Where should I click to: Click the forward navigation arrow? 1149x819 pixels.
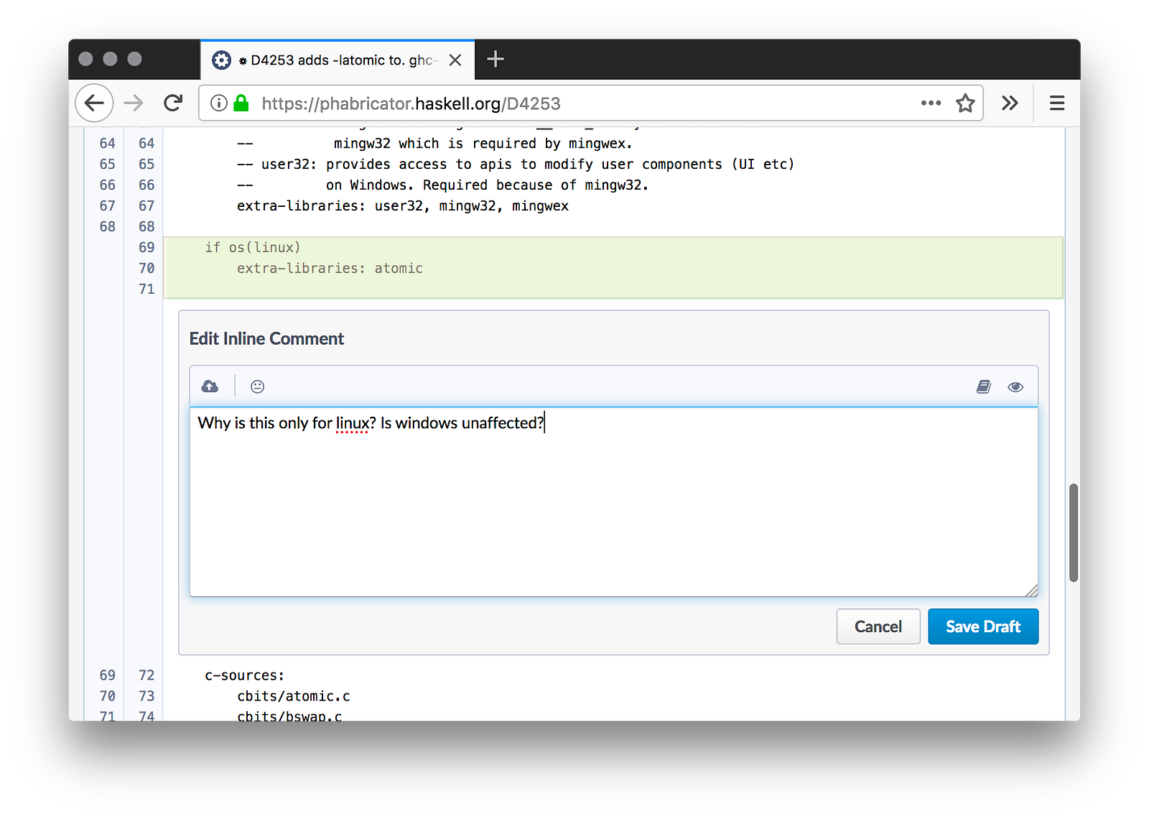(134, 103)
